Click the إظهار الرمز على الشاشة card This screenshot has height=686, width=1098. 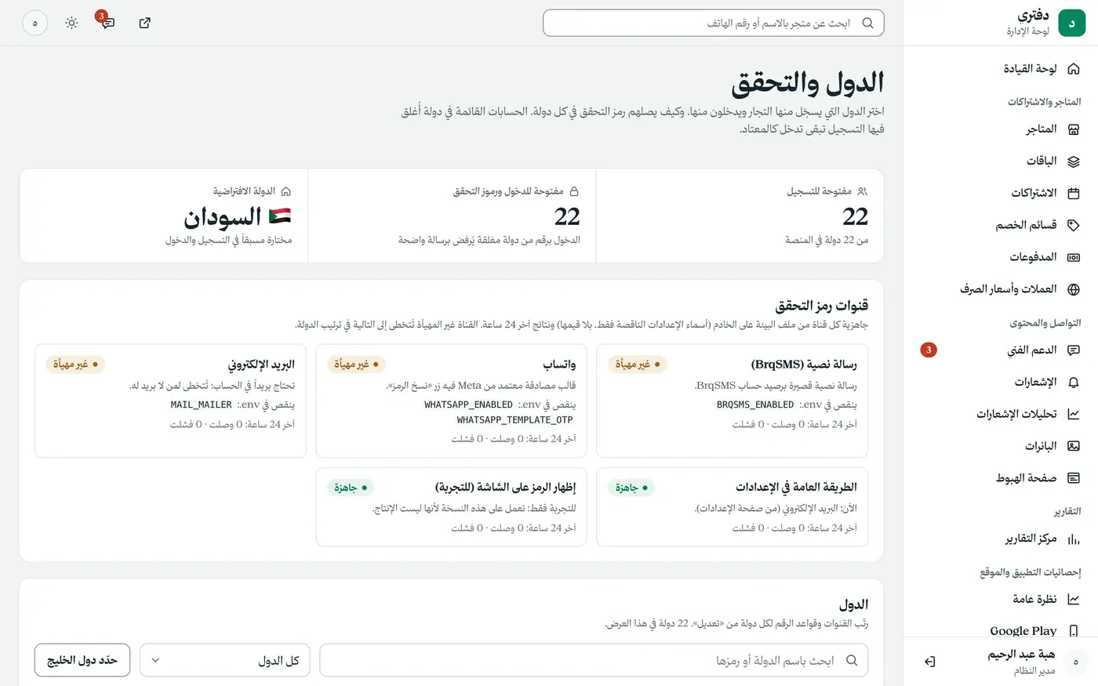451,507
